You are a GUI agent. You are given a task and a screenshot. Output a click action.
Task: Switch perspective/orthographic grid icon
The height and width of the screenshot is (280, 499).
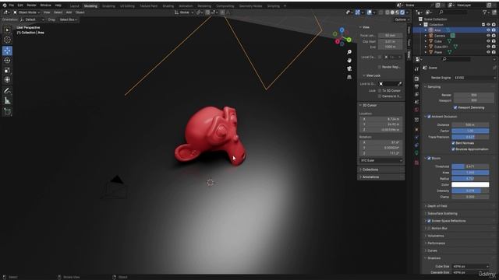tap(349, 77)
